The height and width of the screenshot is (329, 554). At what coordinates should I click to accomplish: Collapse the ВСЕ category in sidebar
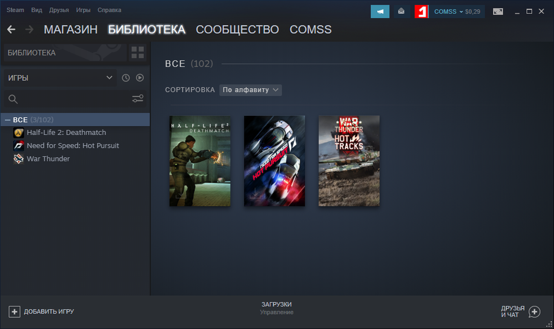[8, 120]
